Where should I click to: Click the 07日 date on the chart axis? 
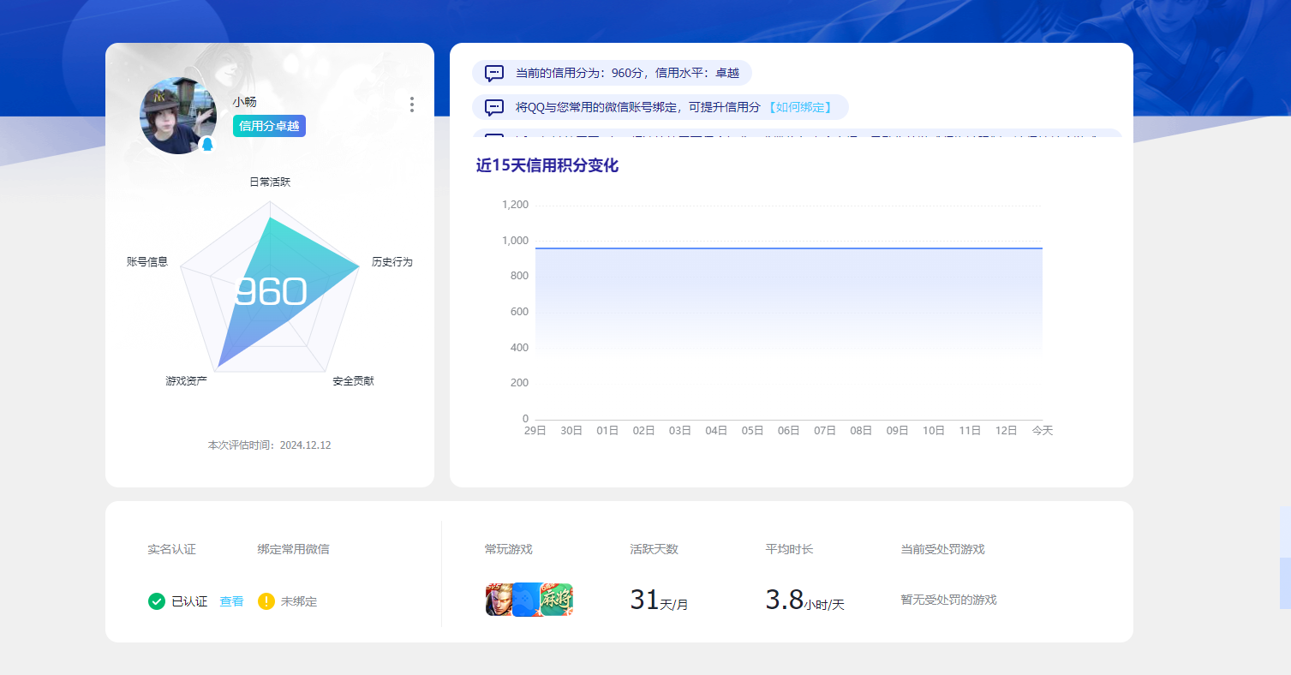coord(825,431)
